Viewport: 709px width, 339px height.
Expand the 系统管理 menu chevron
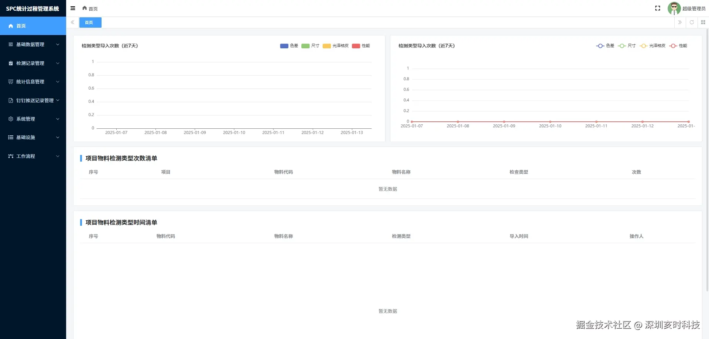[x=58, y=119]
